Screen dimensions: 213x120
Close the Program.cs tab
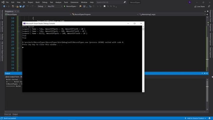(18, 11)
